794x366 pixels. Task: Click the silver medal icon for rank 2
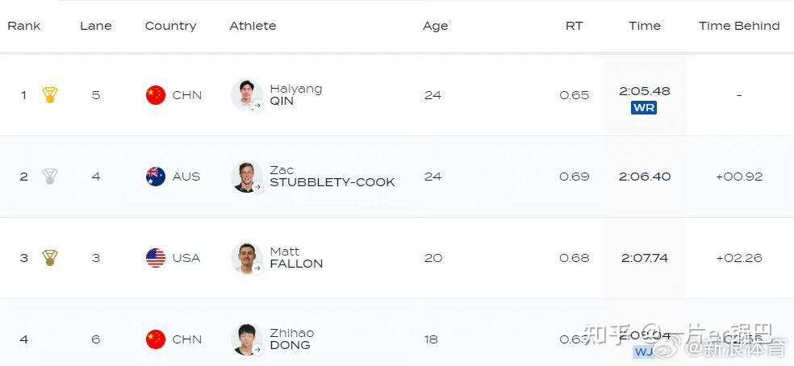coord(50,177)
